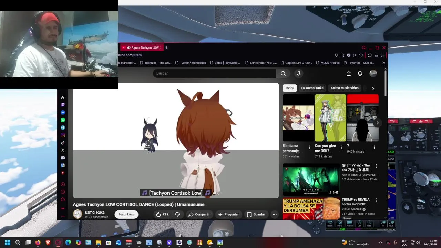Open Ylvis The Fox video thumbnail

[x=311, y=179]
